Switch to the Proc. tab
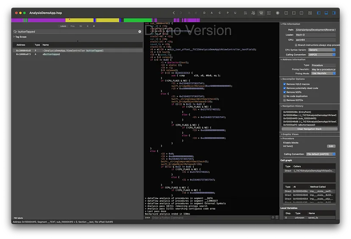This screenshot has width=351, height=239. (72, 26)
